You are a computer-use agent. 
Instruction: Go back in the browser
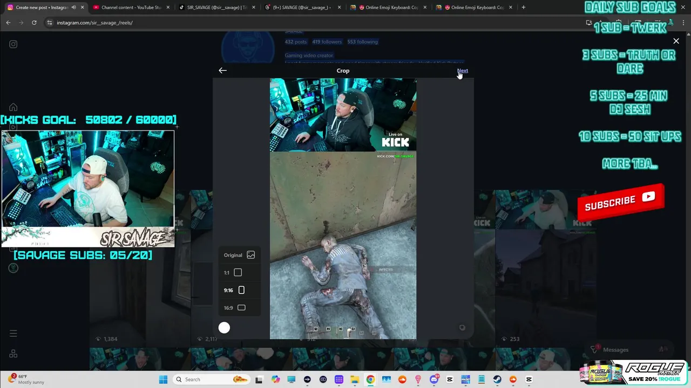tap(8, 23)
